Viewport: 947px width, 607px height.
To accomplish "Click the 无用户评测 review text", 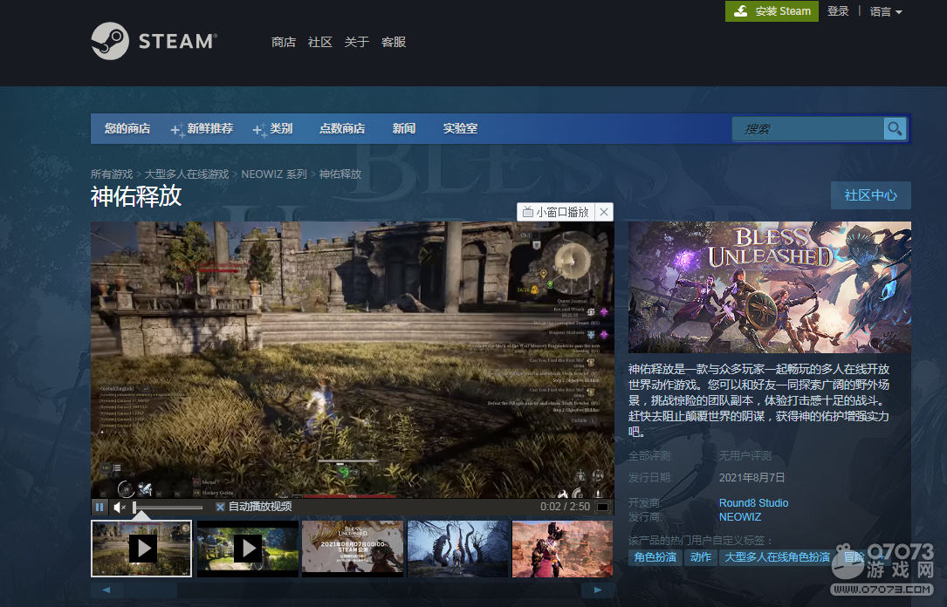I will click(x=745, y=455).
